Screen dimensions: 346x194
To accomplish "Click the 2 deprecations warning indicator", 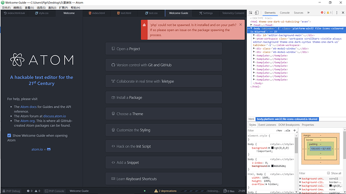I will tap(165, 191).
